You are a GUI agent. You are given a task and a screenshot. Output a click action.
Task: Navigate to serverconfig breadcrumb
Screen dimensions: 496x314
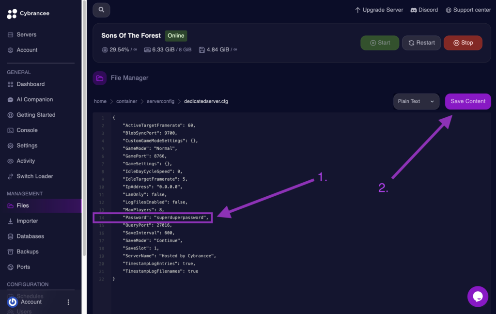160,101
